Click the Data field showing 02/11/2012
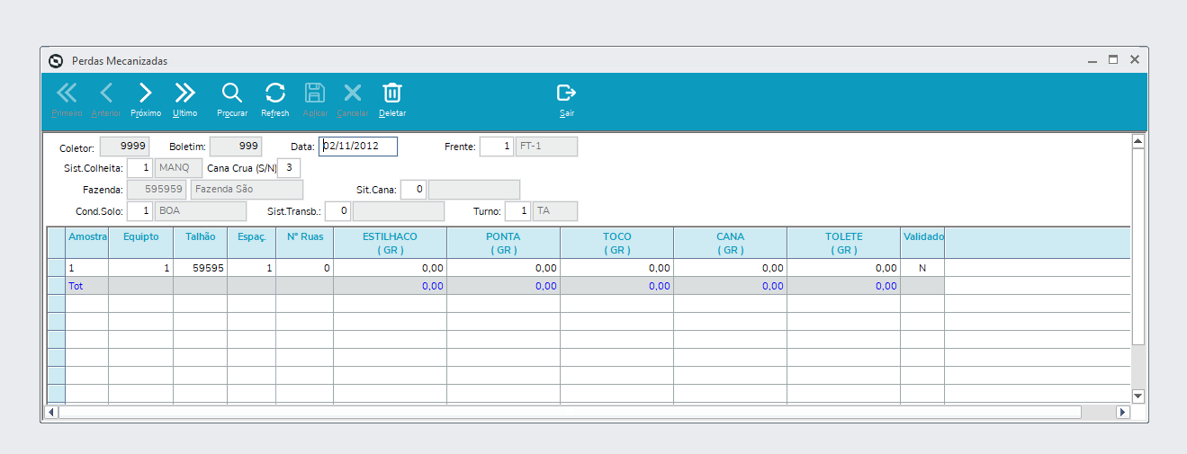The width and height of the screenshot is (1187, 454). point(358,147)
